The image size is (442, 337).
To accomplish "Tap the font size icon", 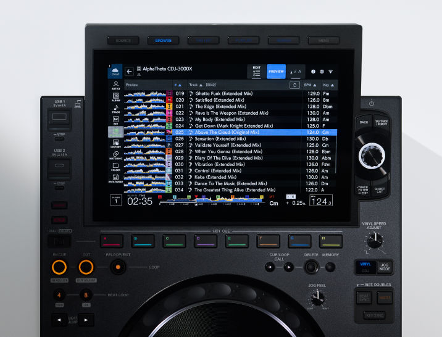I will tap(296, 72).
